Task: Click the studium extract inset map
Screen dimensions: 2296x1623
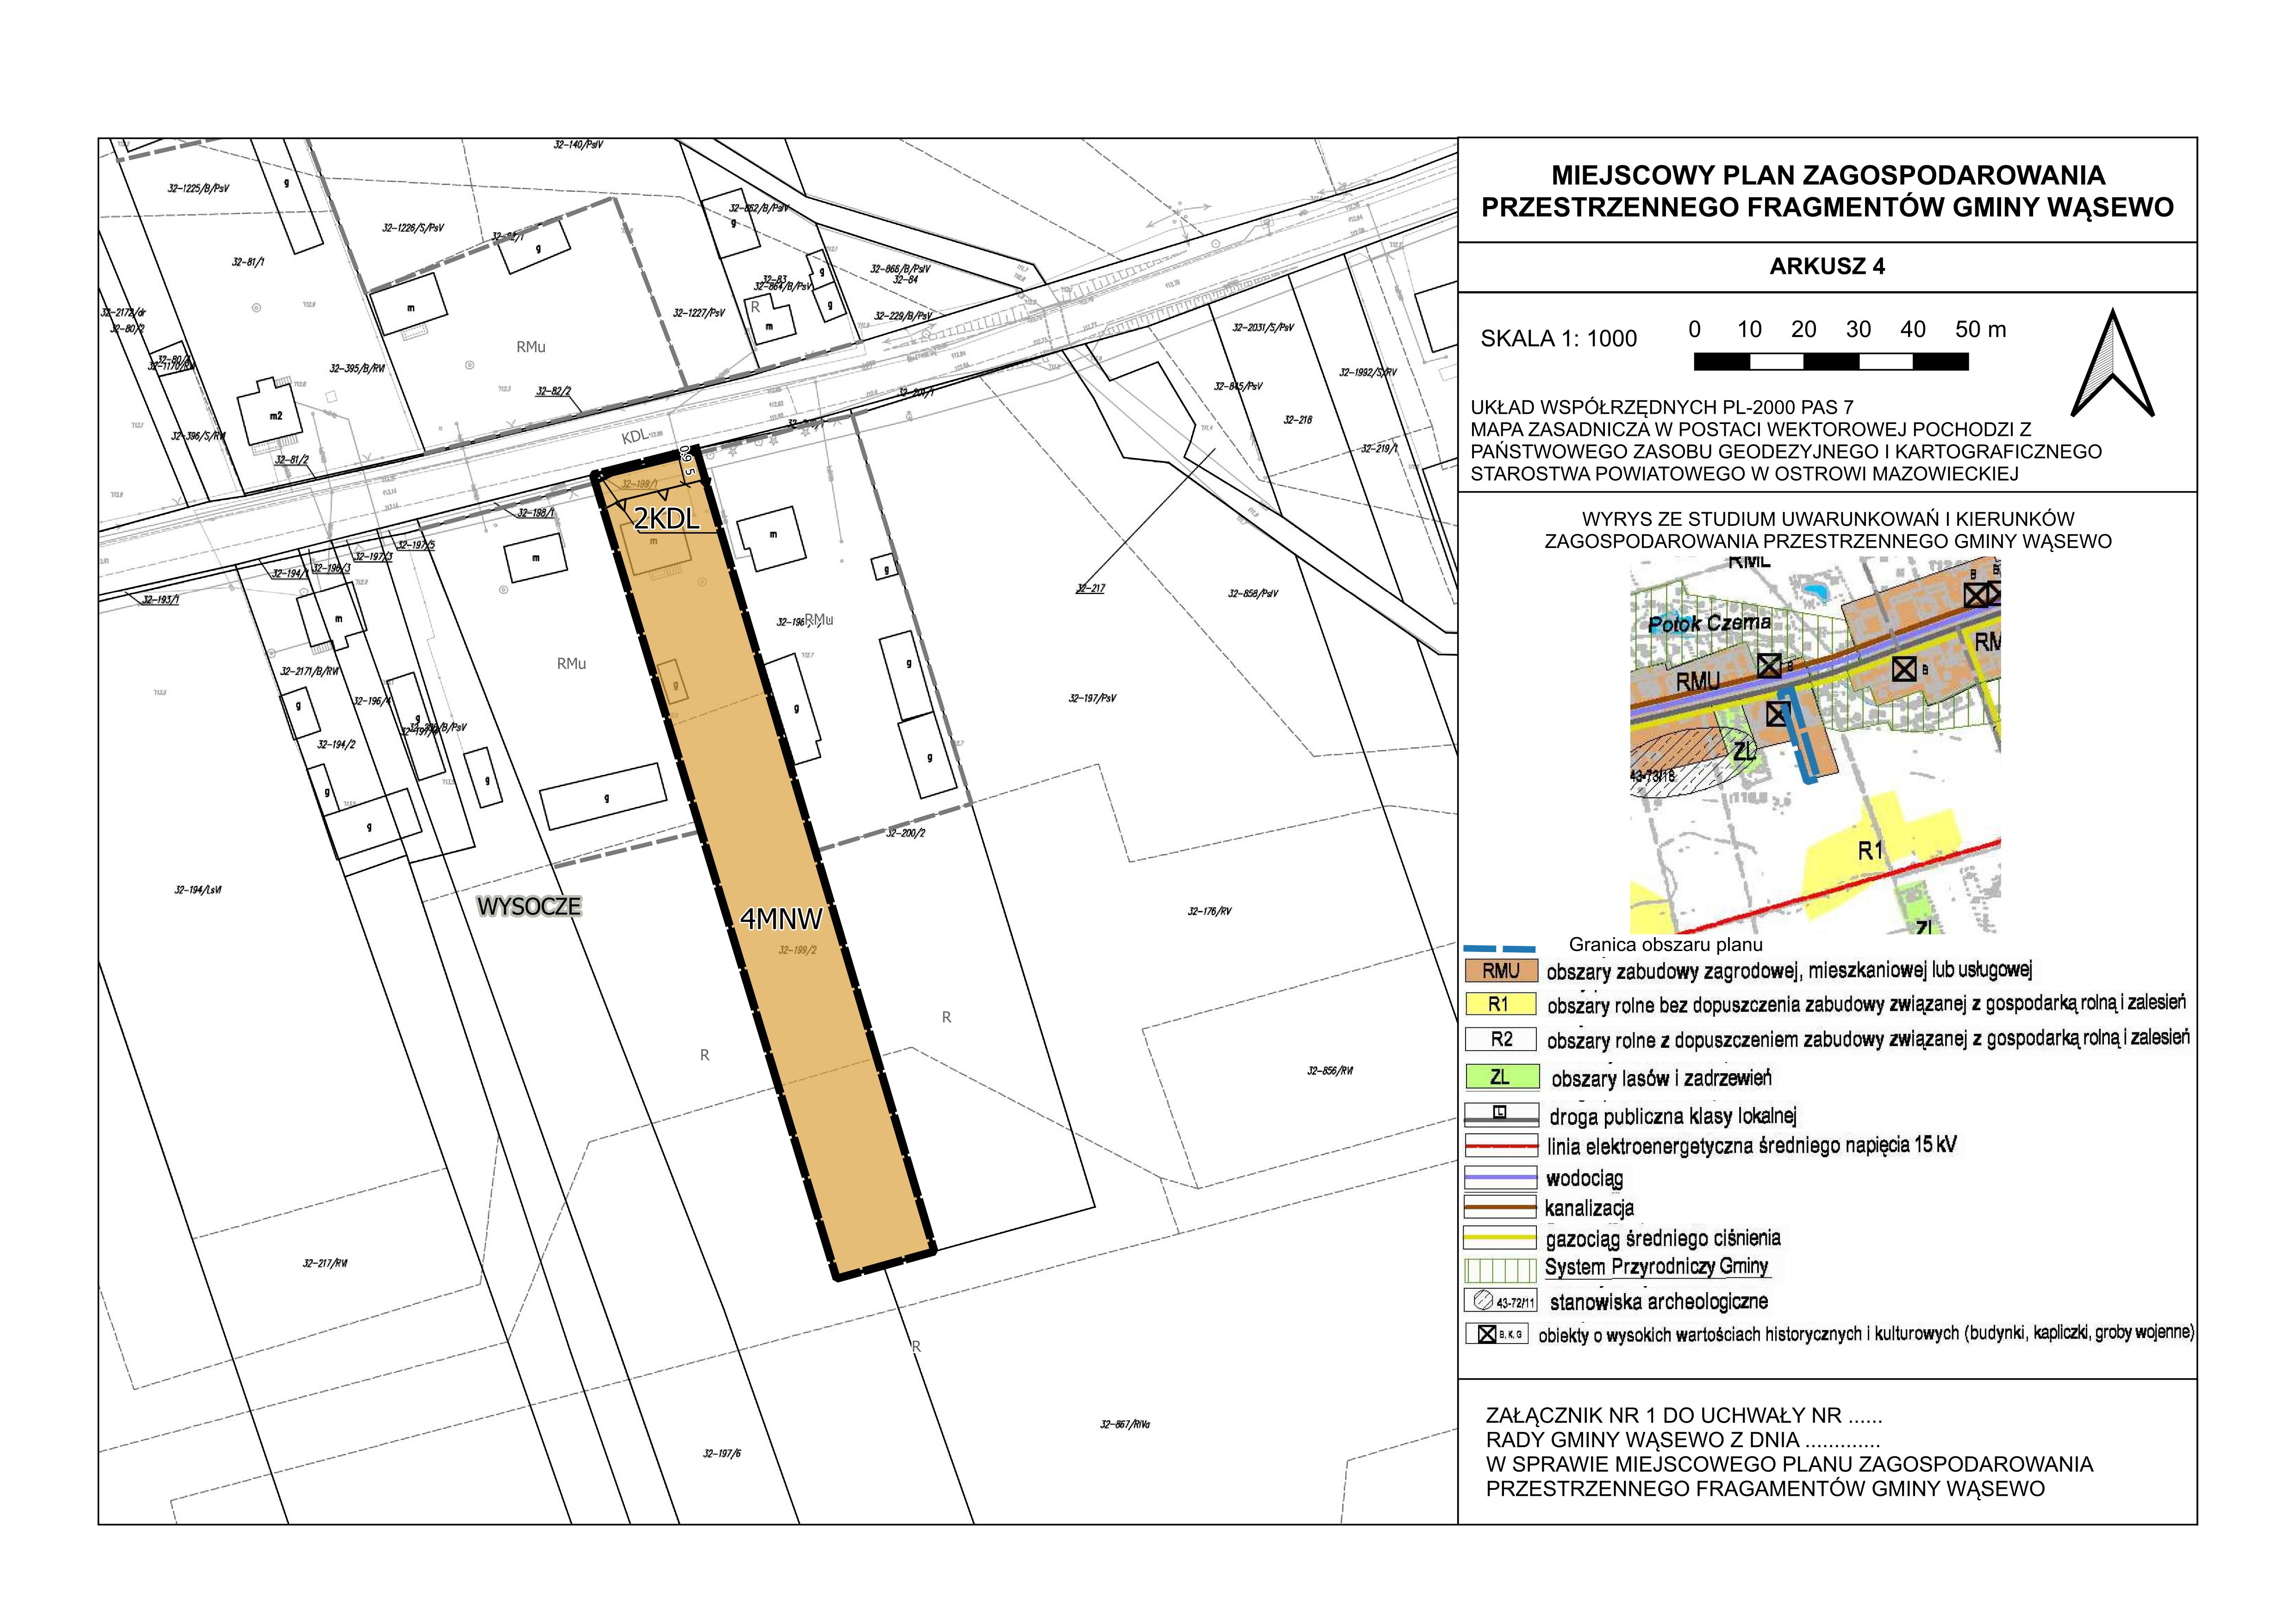Action: tap(1815, 746)
